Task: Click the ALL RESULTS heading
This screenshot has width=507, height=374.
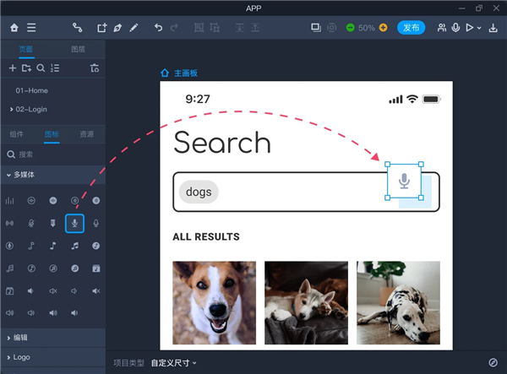Action: pos(206,236)
